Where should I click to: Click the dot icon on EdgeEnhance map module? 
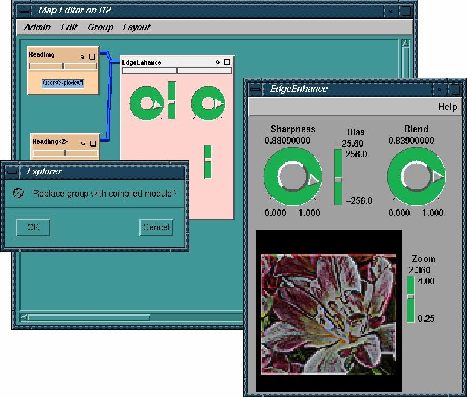coord(218,62)
